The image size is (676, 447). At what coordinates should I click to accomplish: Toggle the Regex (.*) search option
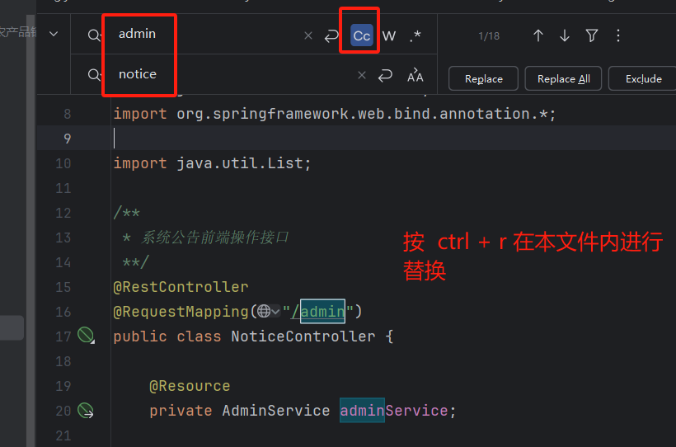pos(415,35)
